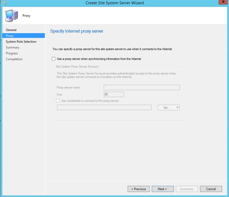Open the System Role Selection step

21,41
